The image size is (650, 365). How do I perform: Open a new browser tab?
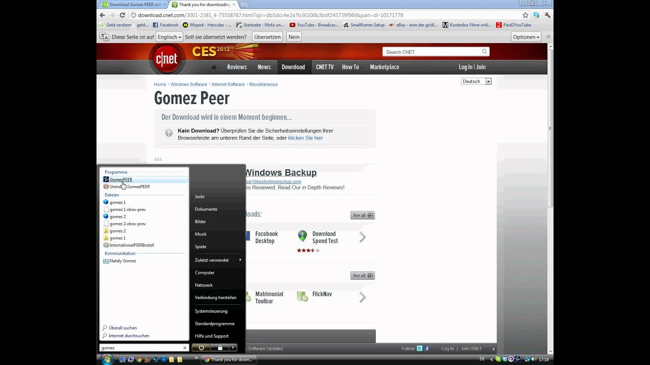245,5
